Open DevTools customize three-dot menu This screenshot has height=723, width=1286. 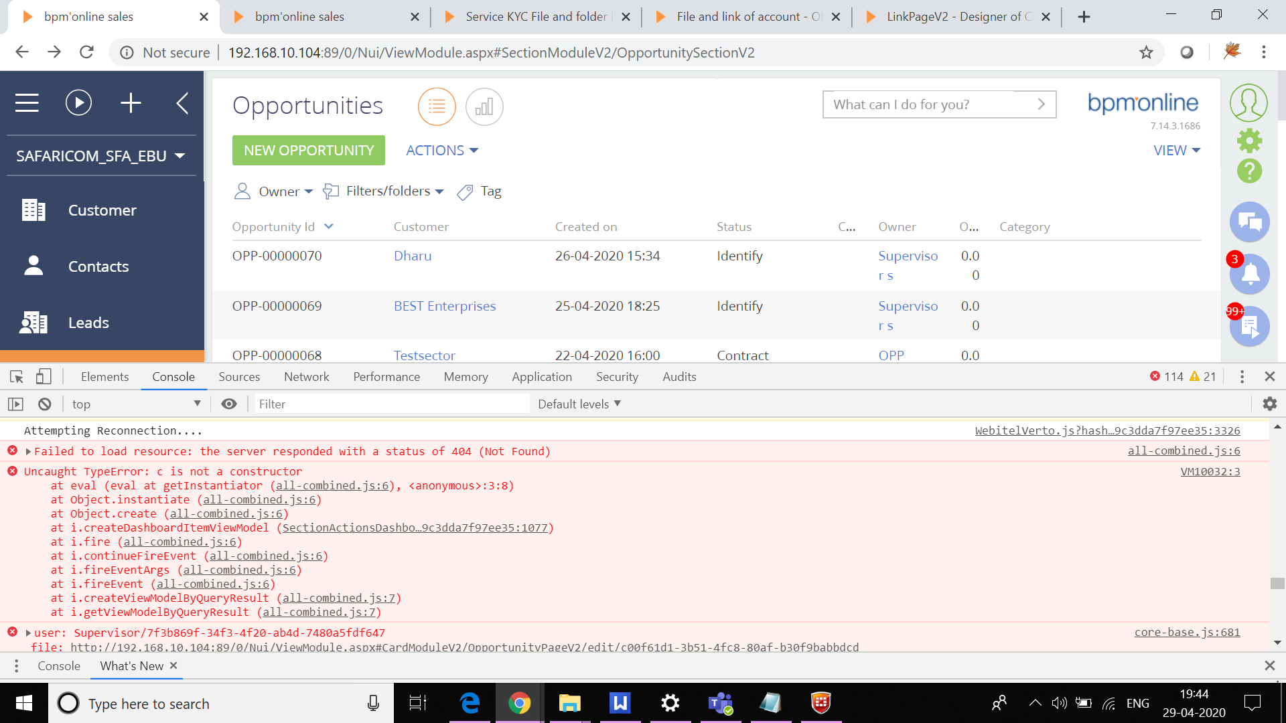pyautogui.click(x=1242, y=377)
